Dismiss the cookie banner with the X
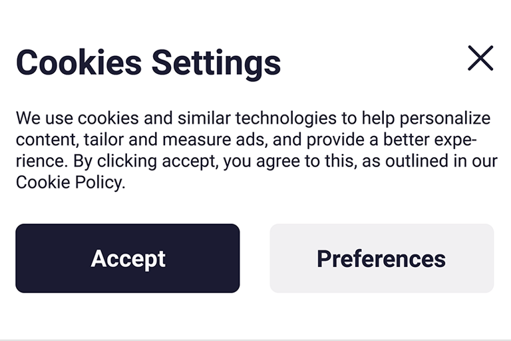Image resolution: width=511 pixels, height=341 pixels. pos(480,59)
